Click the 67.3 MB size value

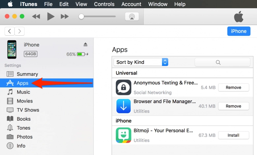[x=207, y=135]
